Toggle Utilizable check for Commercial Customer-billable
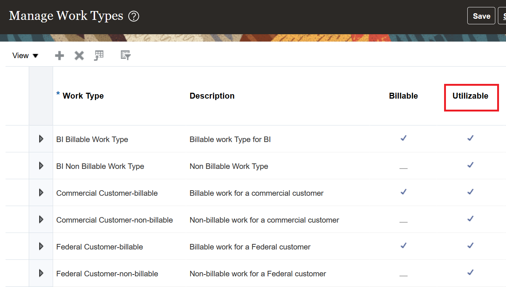506x287 pixels. [x=470, y=192]
